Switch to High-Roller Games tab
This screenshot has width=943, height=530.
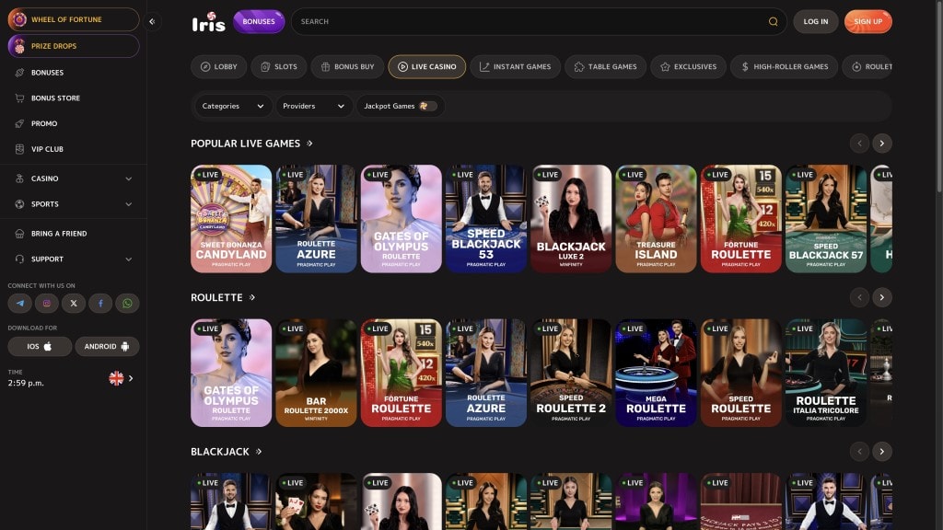tap(784, 66)
